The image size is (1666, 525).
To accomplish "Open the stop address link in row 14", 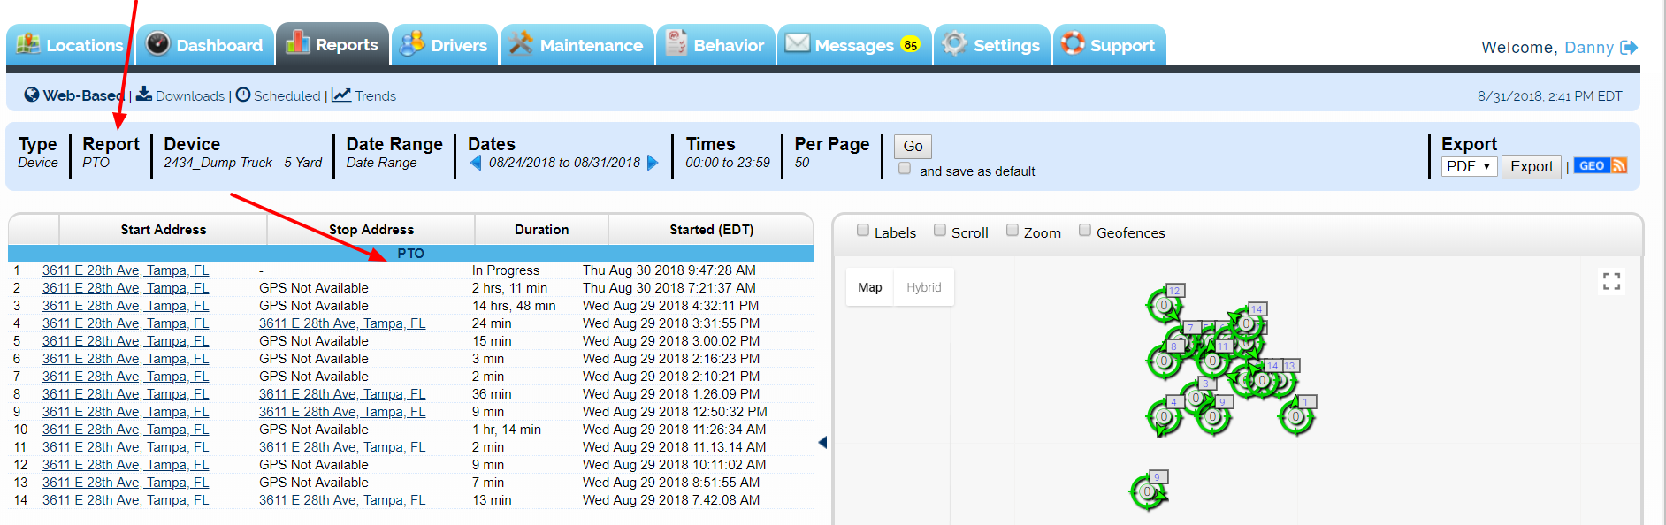I will 342,500.
